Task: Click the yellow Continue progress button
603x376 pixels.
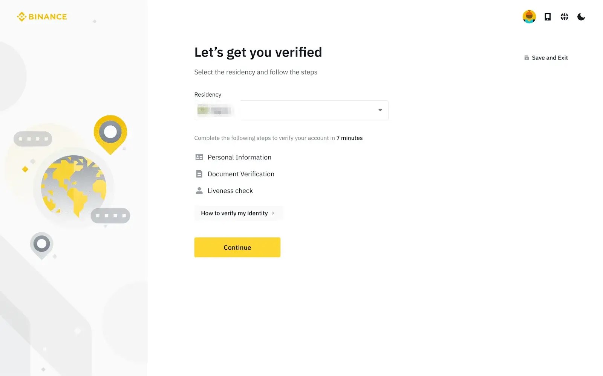Action: click(237, 247)
